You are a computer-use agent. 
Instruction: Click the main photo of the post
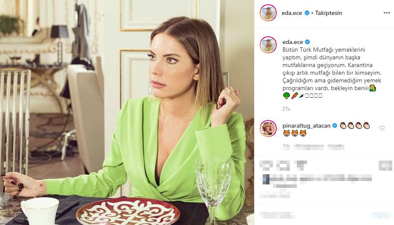127,113
